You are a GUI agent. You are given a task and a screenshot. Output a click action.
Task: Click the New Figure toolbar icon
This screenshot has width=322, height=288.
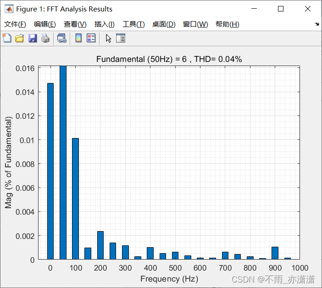pos(7,38)
